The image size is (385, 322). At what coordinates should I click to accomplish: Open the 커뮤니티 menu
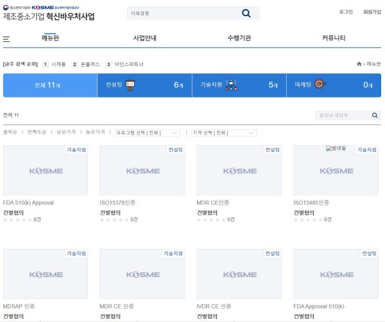click(x=334, y=38)
